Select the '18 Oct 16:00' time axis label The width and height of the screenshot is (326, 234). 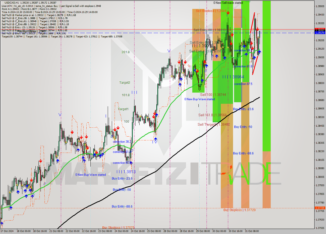pyautogui.click(x=39, y=231)
